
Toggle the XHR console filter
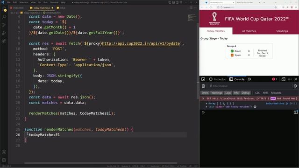pyautogui.click(x=265, y=93)
